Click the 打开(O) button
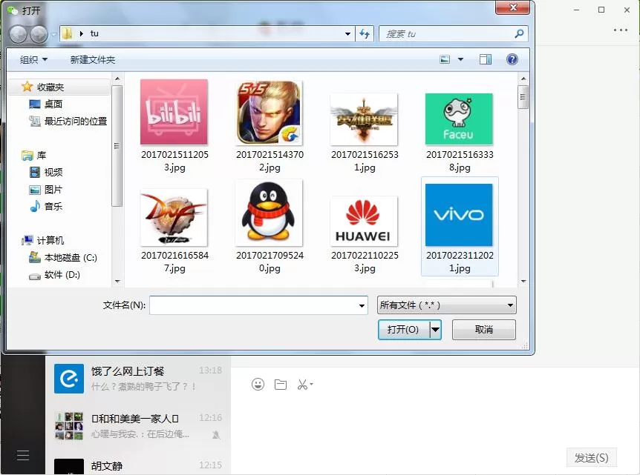Viewport: 640px width, 475px height. pos(403,329)
